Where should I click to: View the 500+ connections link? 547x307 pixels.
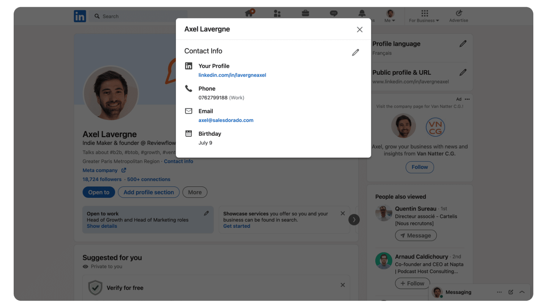149,179
